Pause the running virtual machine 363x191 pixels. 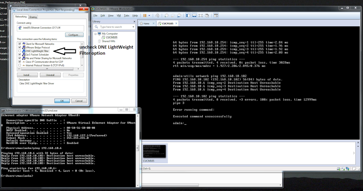[x=145, y=15]
